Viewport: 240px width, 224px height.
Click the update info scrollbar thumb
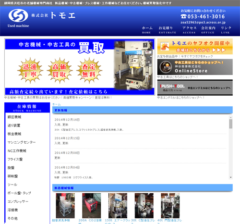pyautogui.click(x=230, y=124)
